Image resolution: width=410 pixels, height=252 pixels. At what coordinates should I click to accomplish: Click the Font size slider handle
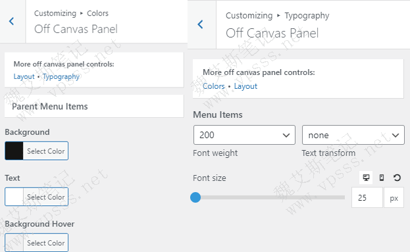coord(195,197)
